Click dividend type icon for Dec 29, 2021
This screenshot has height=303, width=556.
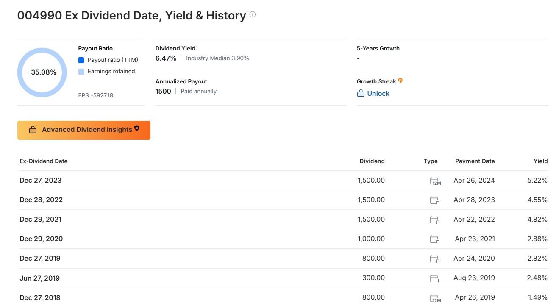pyautogui.click(x=434, y=220)
